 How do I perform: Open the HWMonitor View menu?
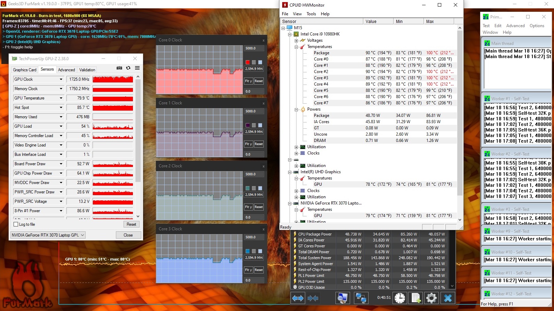[x=297, y=14]
